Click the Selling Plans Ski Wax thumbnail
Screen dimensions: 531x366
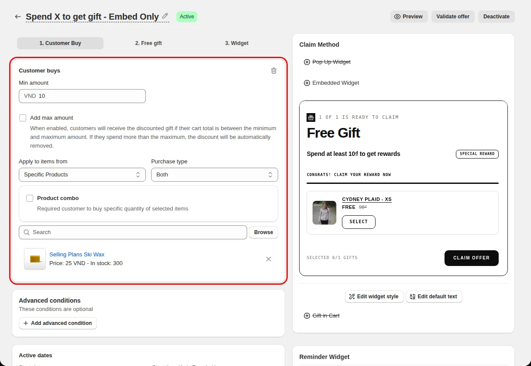35,259
